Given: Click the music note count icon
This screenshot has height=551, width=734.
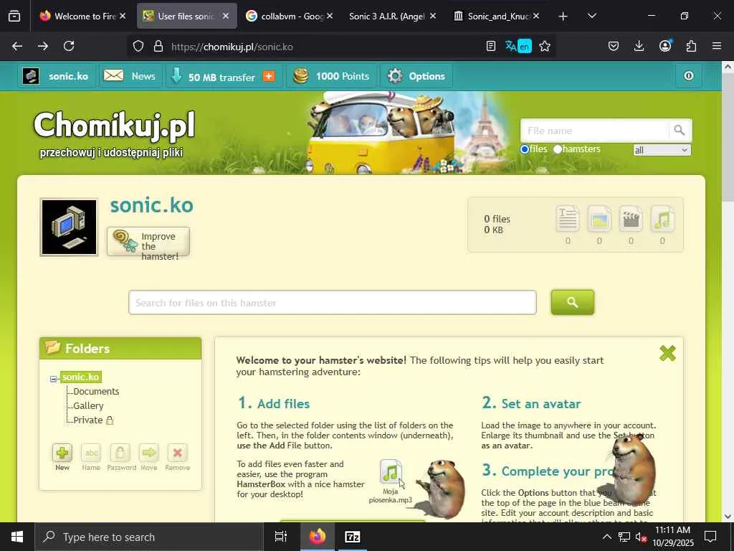Looking at the screenshot, I should [662, 219].
